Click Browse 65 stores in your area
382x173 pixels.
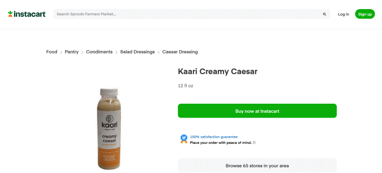257,165
